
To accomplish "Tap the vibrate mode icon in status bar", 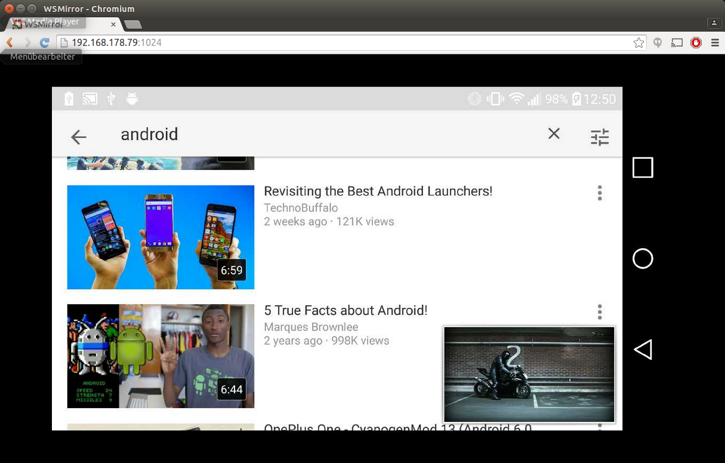I will point(495,99).
